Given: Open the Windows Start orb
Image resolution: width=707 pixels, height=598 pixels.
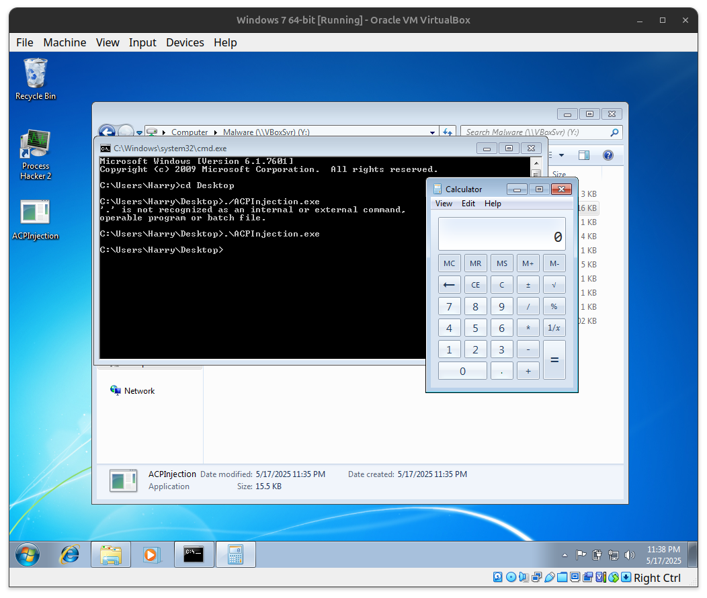Looking at the screenshot, I should [28, 554].
